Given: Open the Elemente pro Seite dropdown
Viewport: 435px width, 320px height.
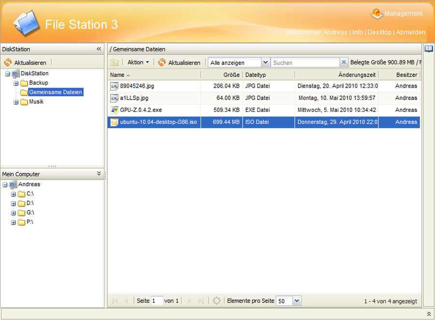Looking at the screenshot, I should [x=297, y=301].
